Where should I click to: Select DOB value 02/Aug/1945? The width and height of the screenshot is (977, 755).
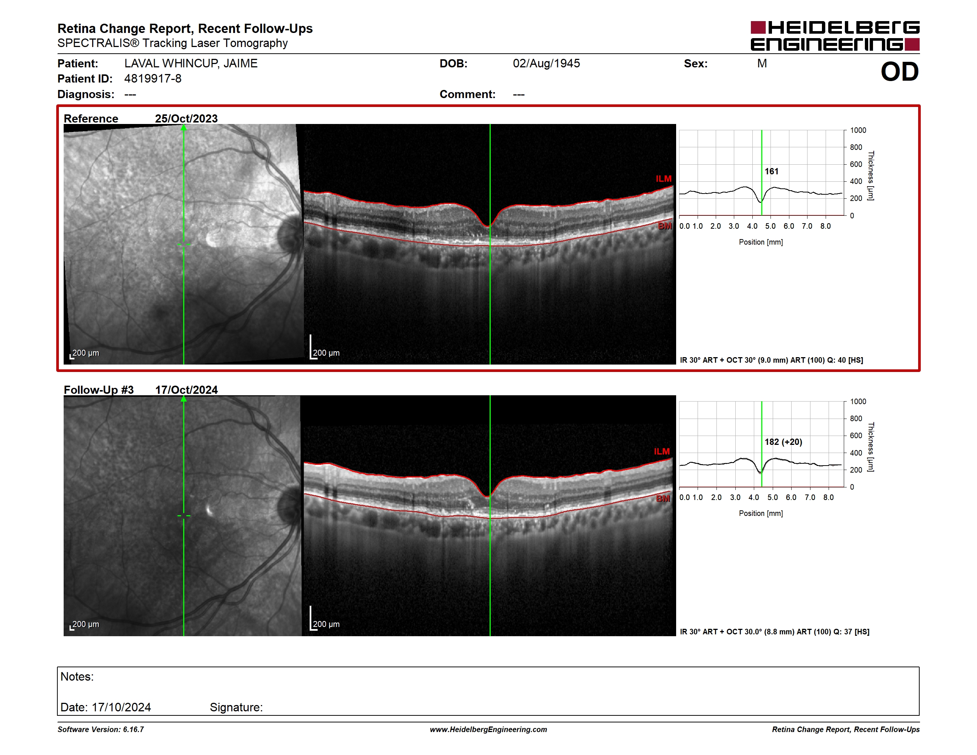click(546, 64)
